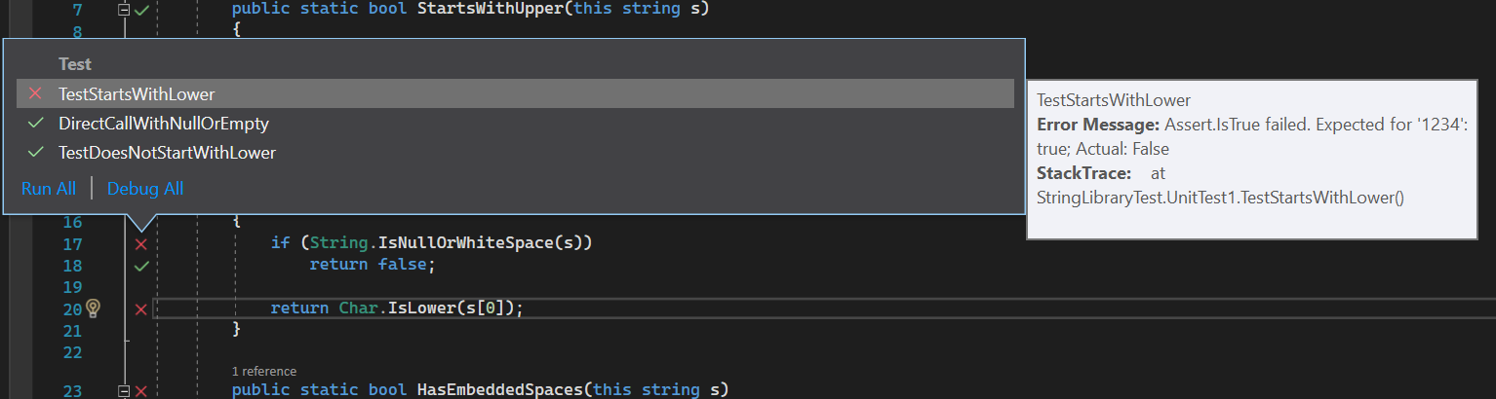Collapse the StartsWithUpper method on line 7
The width and height of the screenshot is (1496, 399).
click(124, 10)
